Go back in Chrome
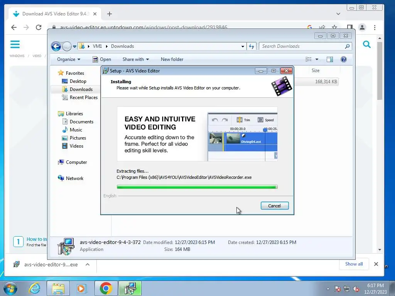 [14, 27]
